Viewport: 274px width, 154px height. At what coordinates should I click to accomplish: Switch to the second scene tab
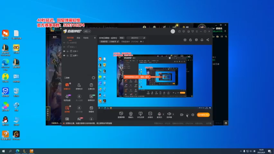(78, 38)
